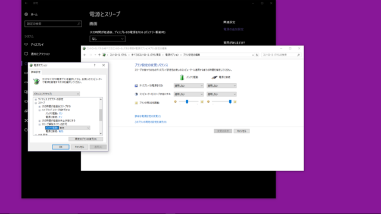Close the Settings window
The height and width of the screenshot is (214, 381).
coord(271,3)
